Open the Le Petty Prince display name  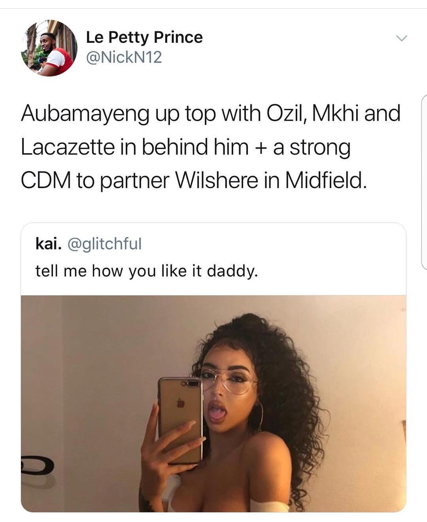[x=144, y=37]
